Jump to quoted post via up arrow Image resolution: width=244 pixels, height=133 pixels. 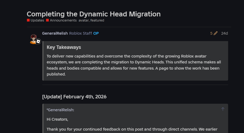223,109
